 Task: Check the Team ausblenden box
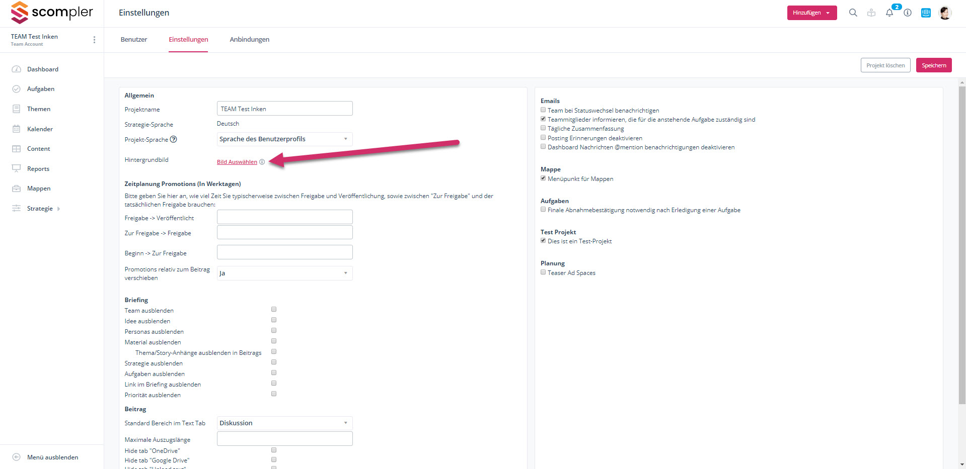tap(274, 310)
